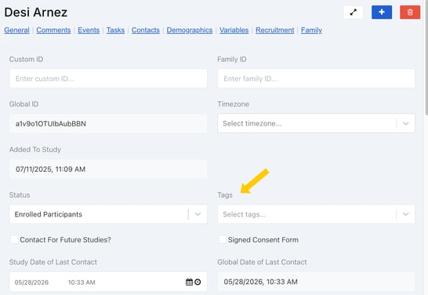Click the Study Date of Last Contact date

pyautogui.click(x=31, y=282)
